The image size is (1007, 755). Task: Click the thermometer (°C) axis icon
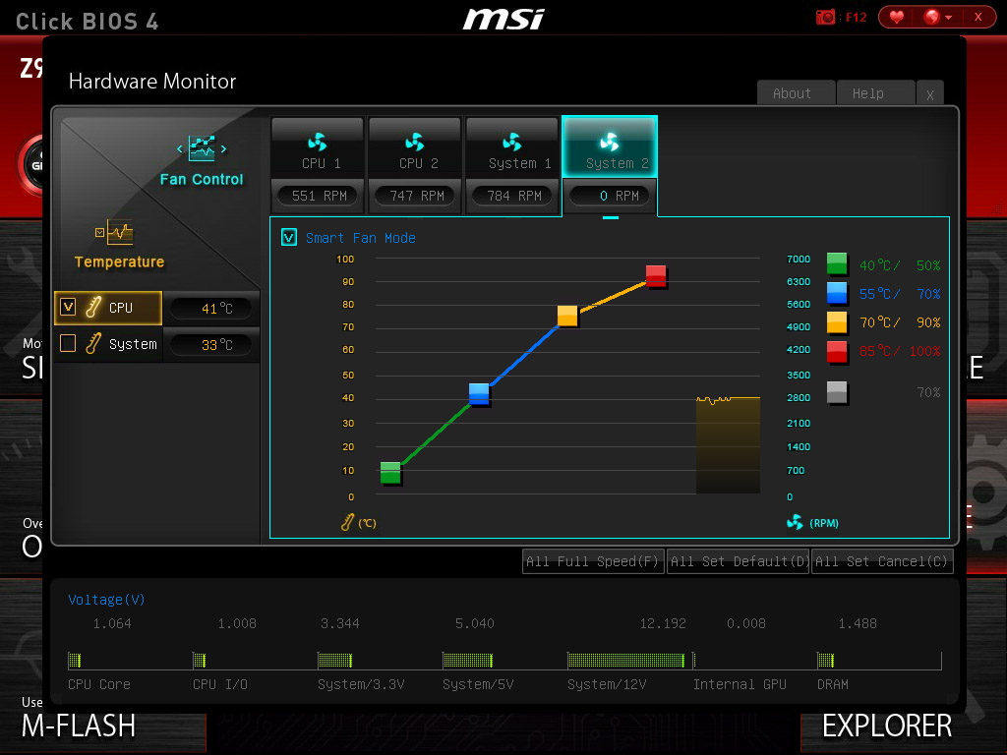[x=347, y=523]
